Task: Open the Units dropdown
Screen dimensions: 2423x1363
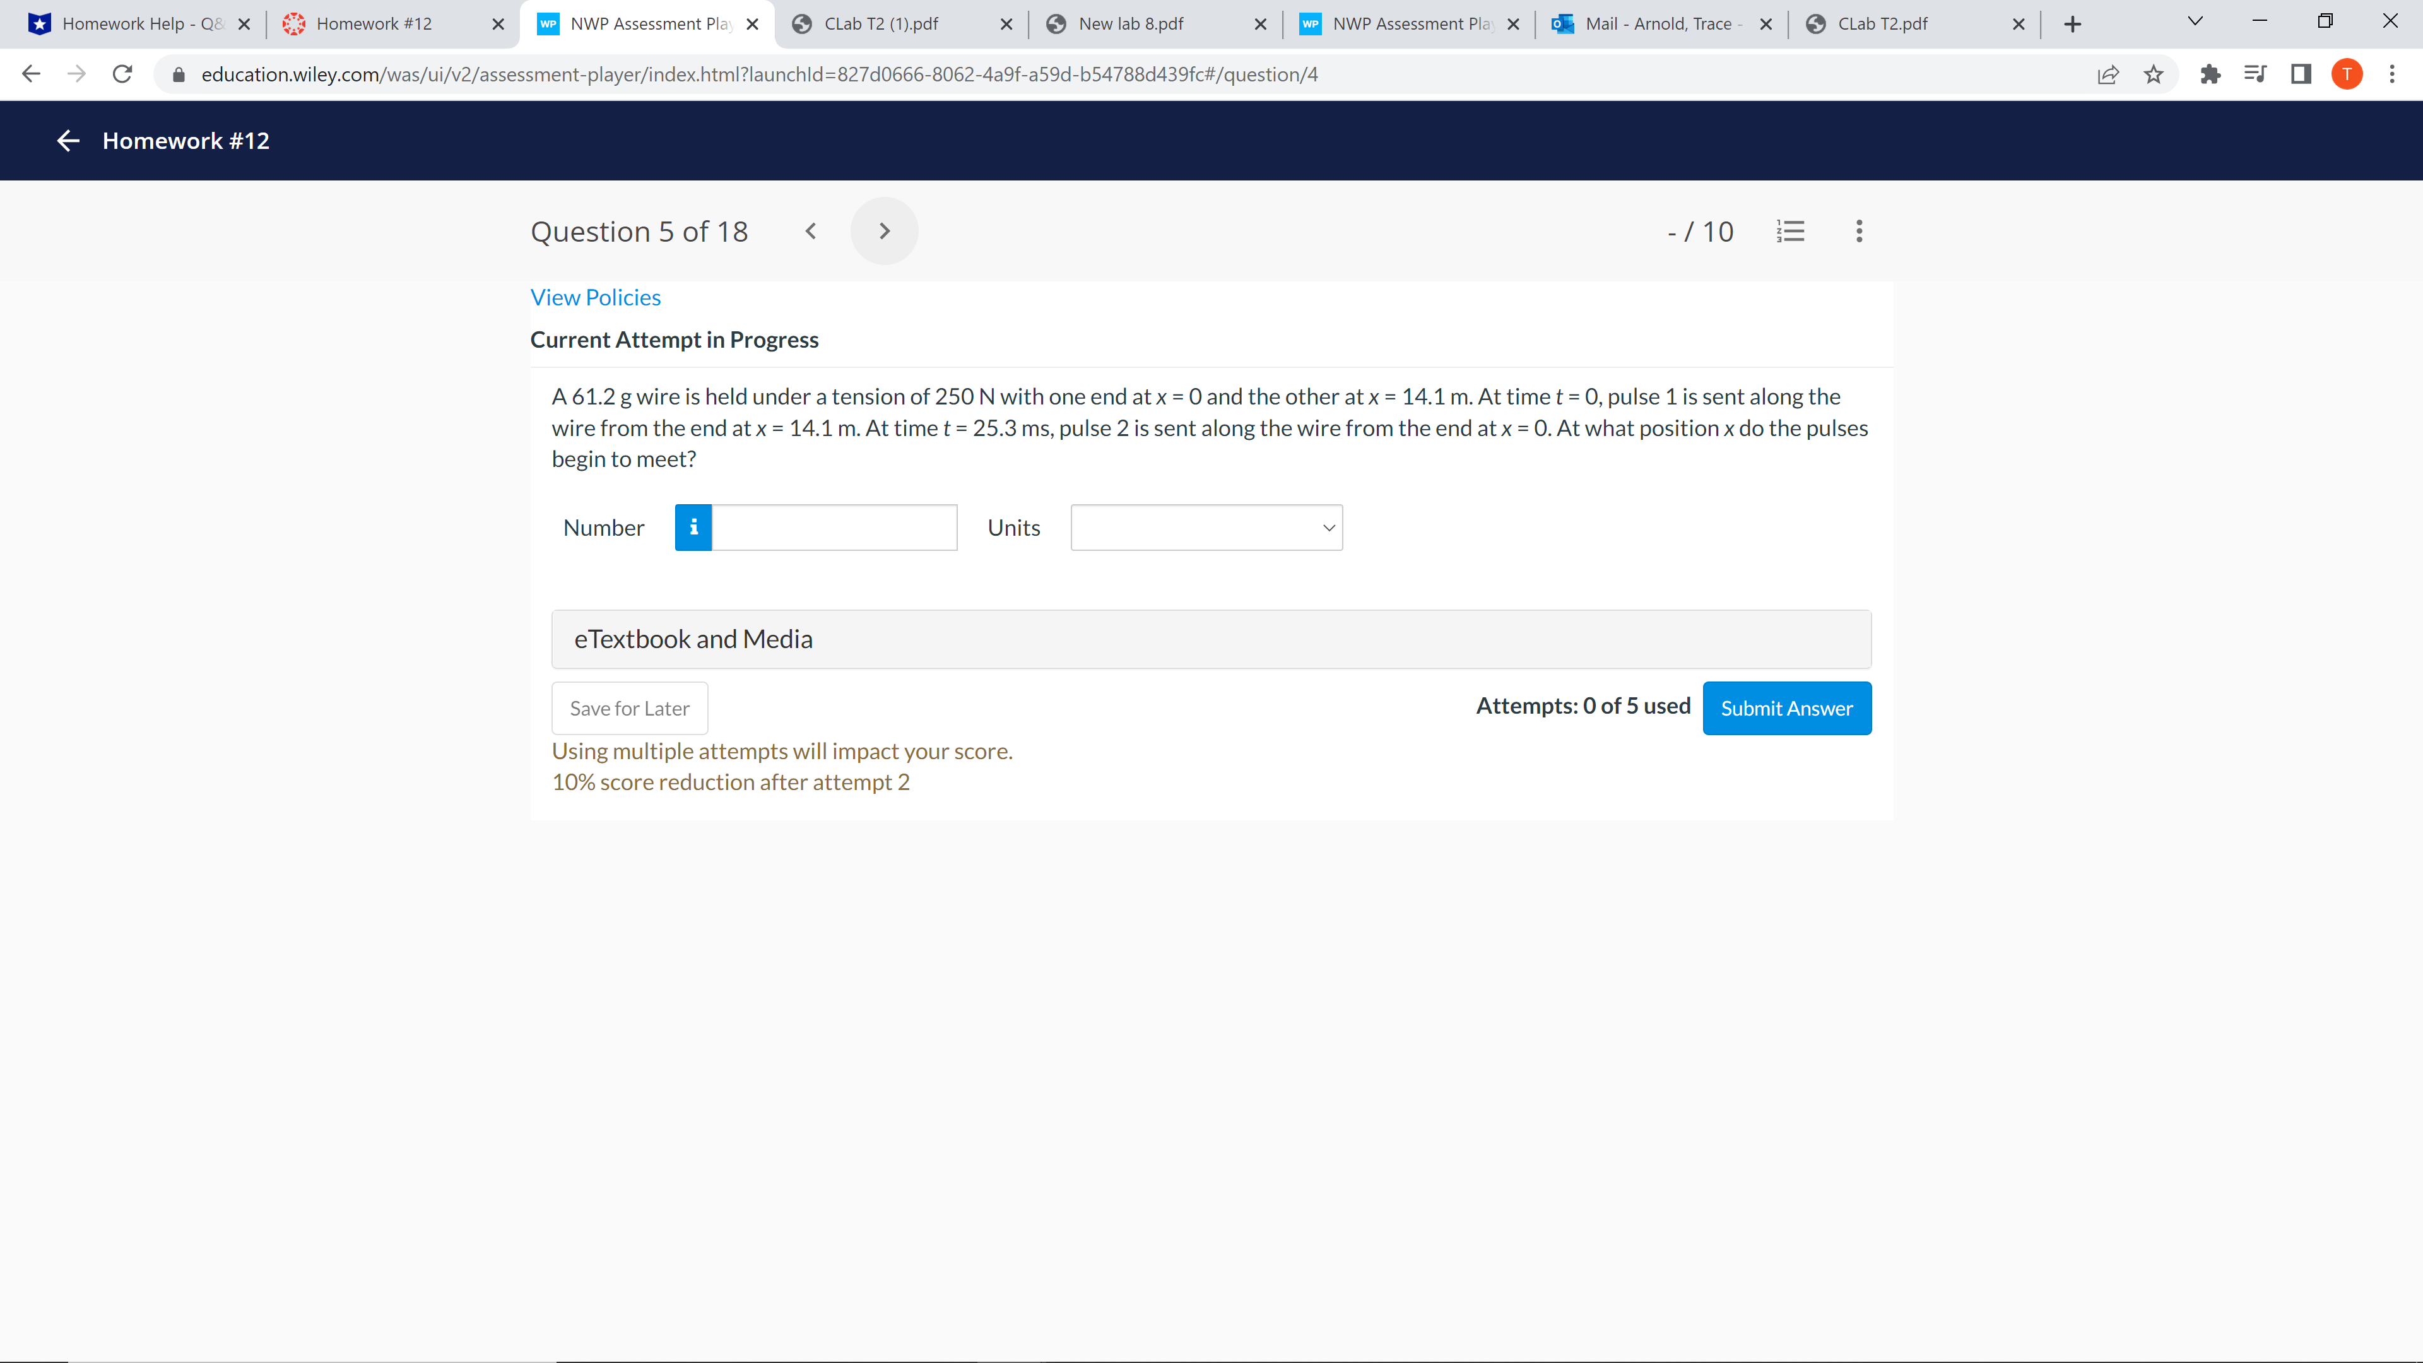Action: (x=1207, y=528)
